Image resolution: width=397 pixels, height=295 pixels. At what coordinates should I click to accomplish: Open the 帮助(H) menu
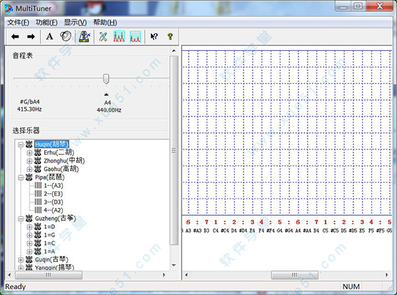[x=105, y=22]
